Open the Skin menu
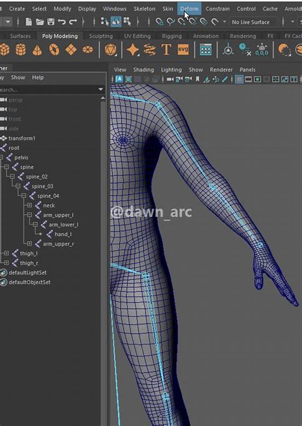This screenshot has width=302, height=426. coord(168,9)
